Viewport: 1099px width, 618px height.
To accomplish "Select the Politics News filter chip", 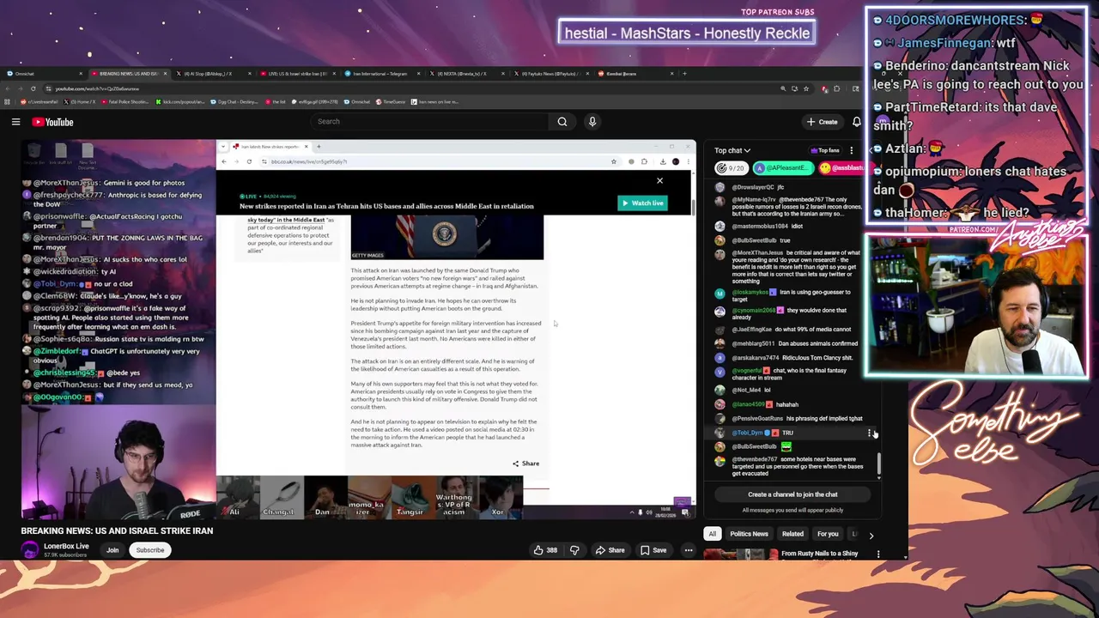I will point(749,534).
